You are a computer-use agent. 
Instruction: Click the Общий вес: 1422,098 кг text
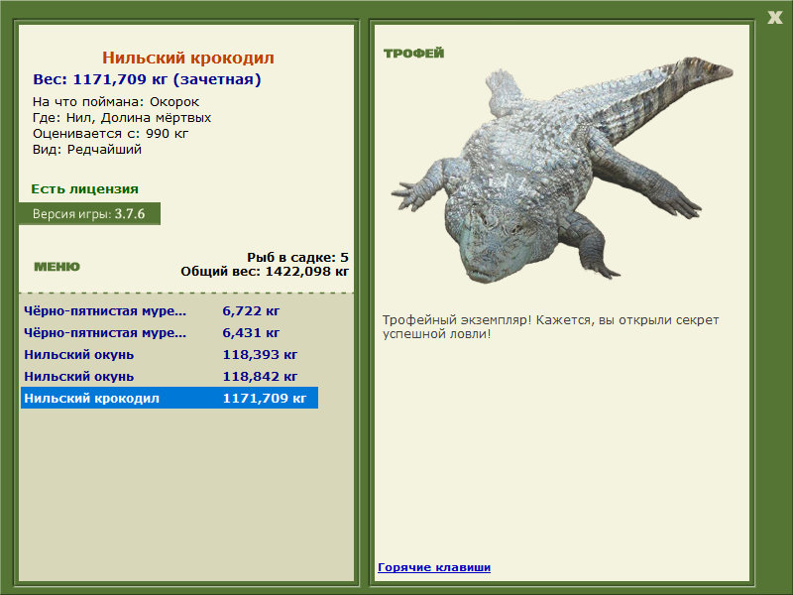pos(265,272)
